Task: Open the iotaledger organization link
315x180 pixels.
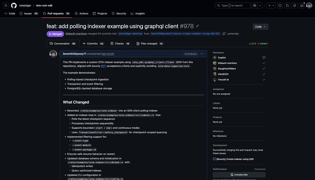Action: coord(25,6)
